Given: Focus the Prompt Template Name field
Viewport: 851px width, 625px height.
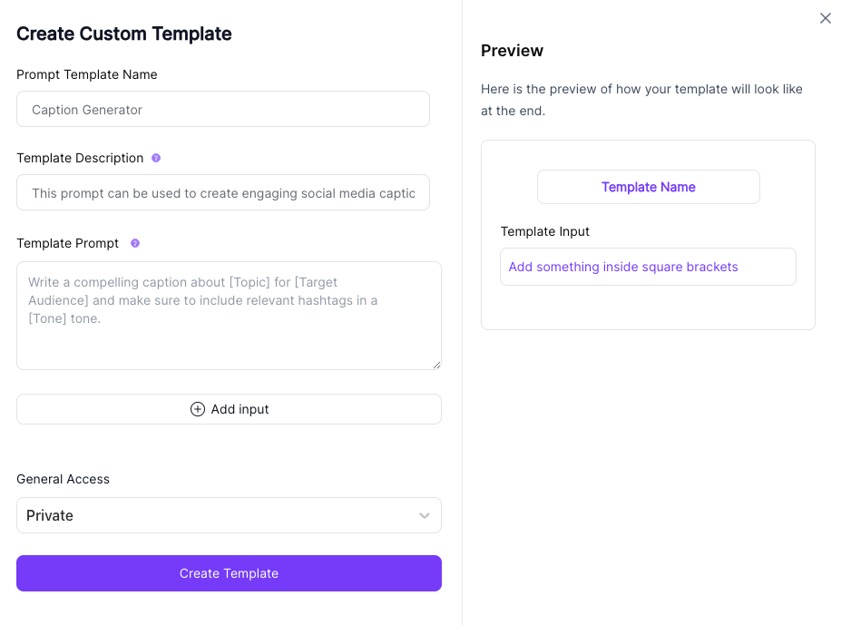Looking at the screenshot, I should pyautogui.click(x=222, y=109).
